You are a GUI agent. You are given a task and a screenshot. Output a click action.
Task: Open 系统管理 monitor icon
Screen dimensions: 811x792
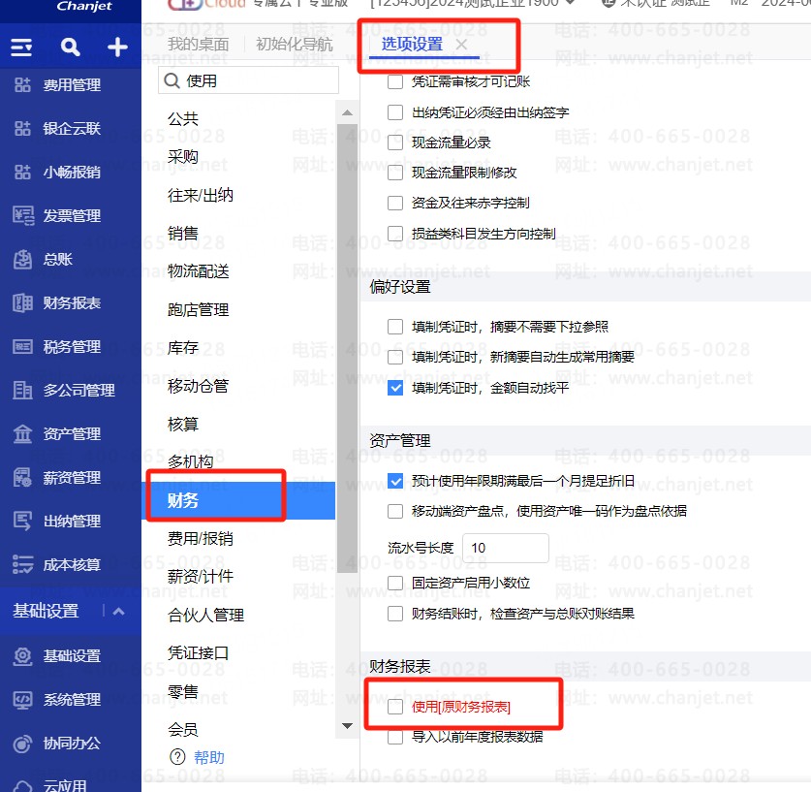pyautogui.click(x=22, y=700)
